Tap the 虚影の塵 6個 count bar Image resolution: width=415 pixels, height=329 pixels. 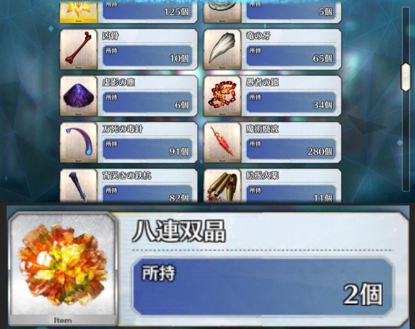coord(147,102)
